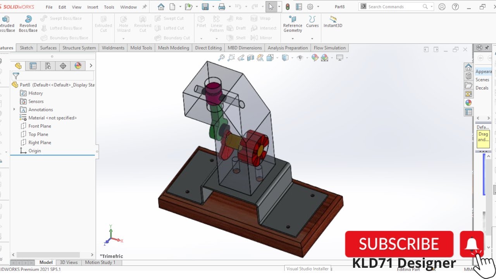
Task: Open the Motion Study 1 tab
Action: (x=100, y=262)
